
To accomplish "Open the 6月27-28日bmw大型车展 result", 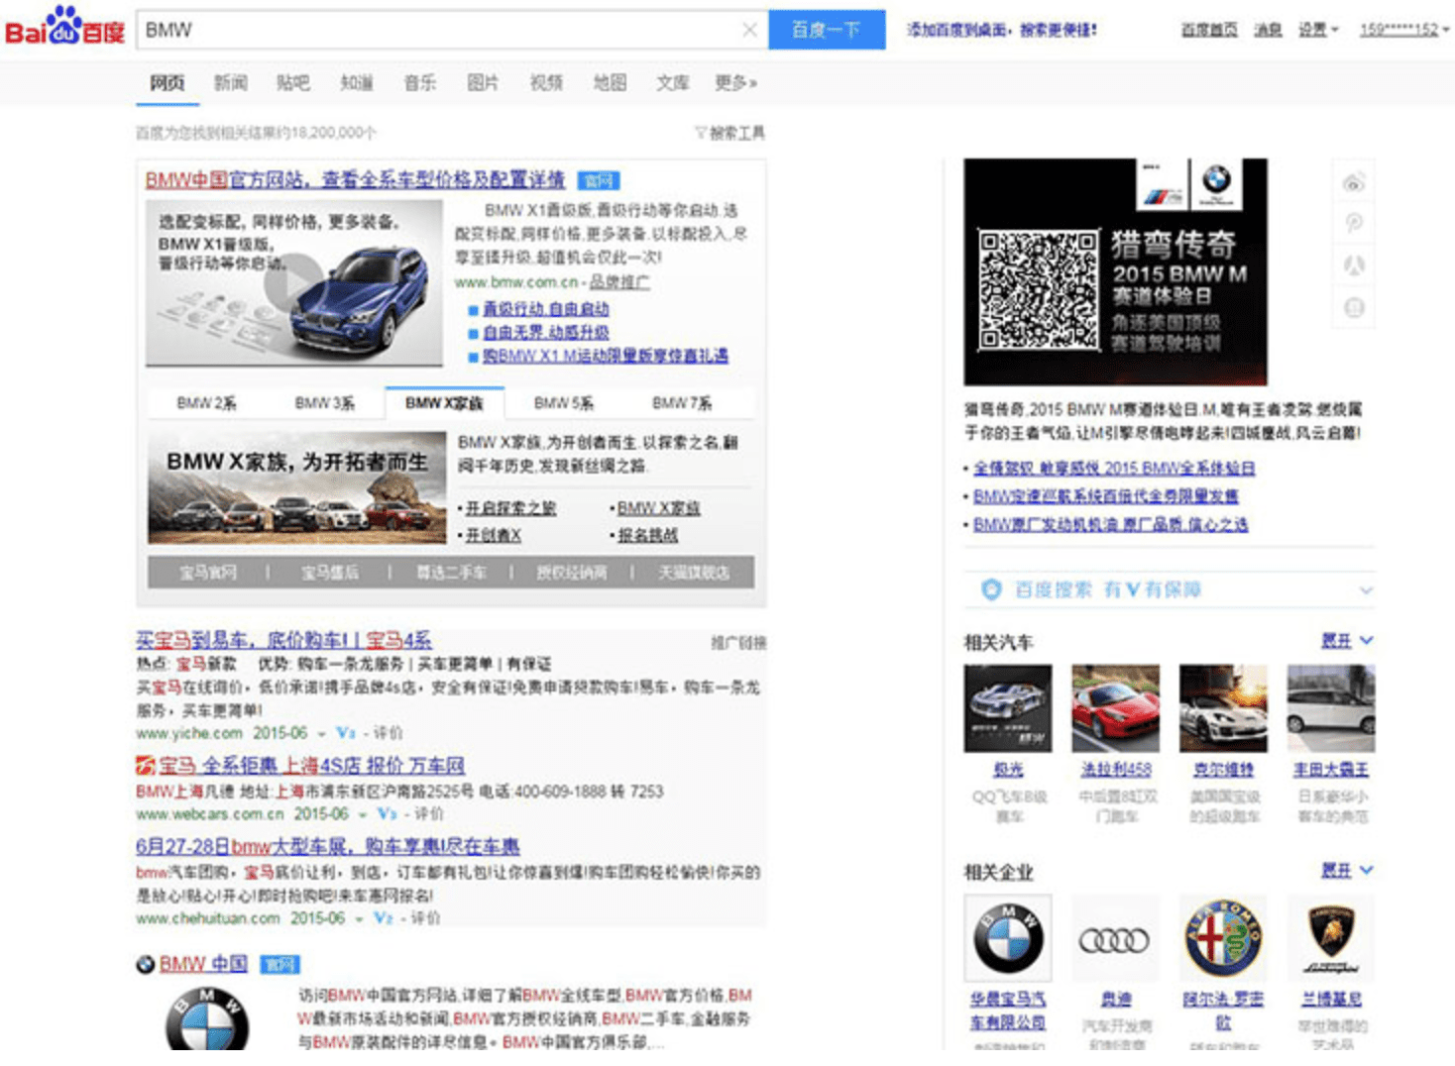I will pos(328,847).
